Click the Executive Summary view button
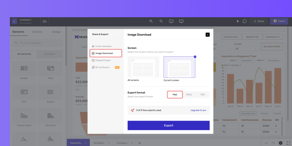This screenshot has width=292, height=146. pyautogui.click(x=232, y=37)
